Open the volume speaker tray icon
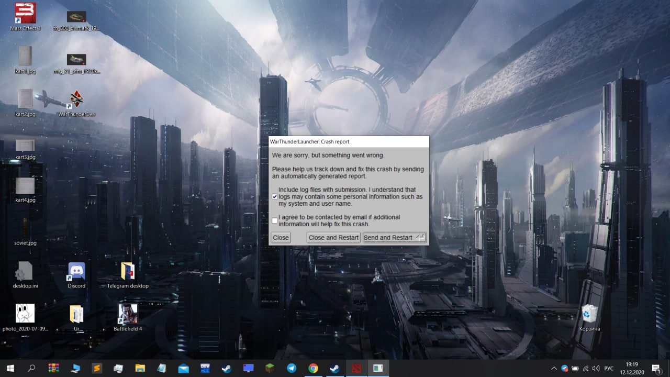Image resolution: width=670 pixels, height=377 pixels. pyautogui.click(x=596, y=368)
